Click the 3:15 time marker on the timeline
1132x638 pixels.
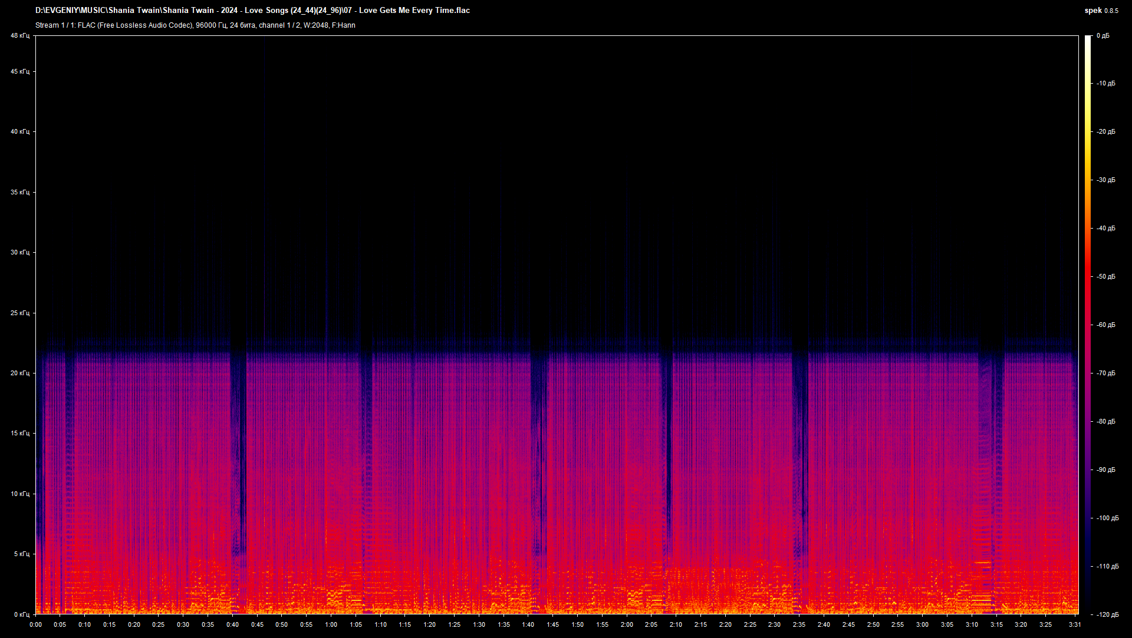(x=996, y=624)
